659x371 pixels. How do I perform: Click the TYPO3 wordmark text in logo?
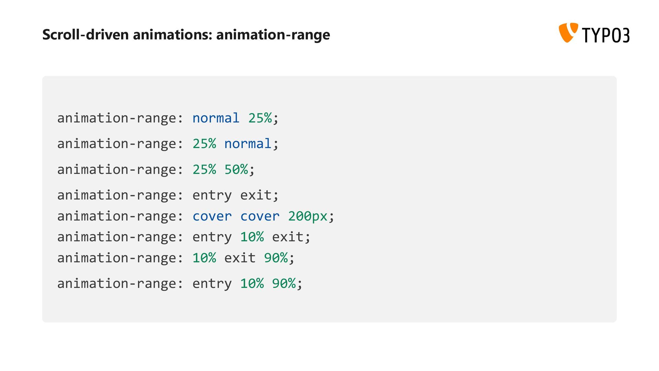[x=606, y=35]
